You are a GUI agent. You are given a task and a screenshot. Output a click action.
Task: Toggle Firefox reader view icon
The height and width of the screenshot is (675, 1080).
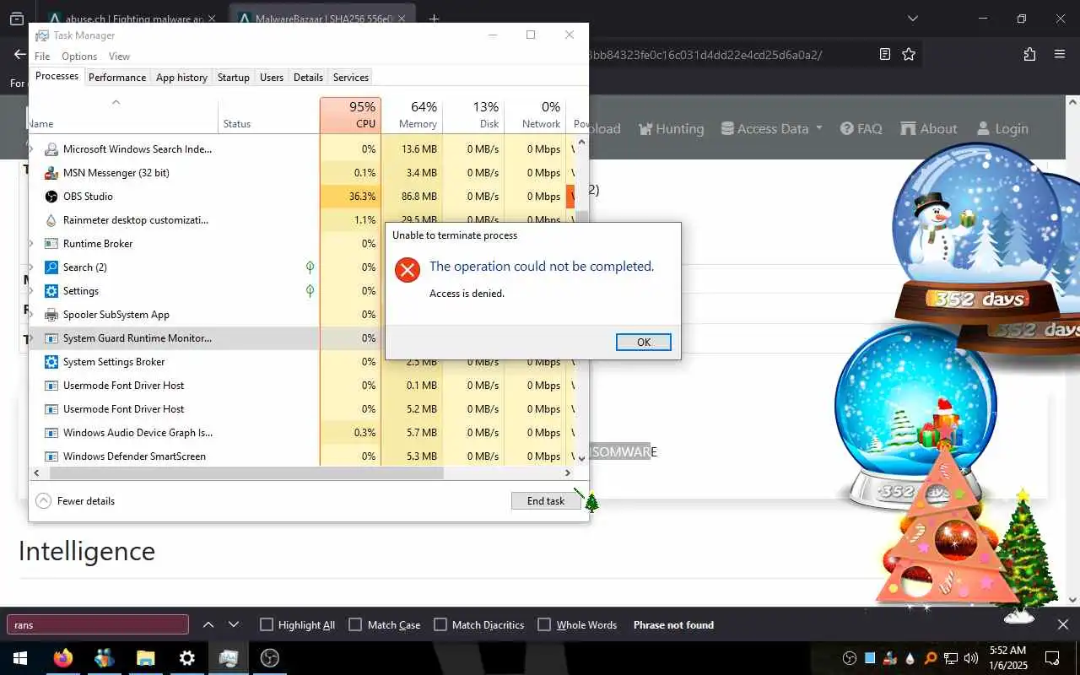[884, 54]
